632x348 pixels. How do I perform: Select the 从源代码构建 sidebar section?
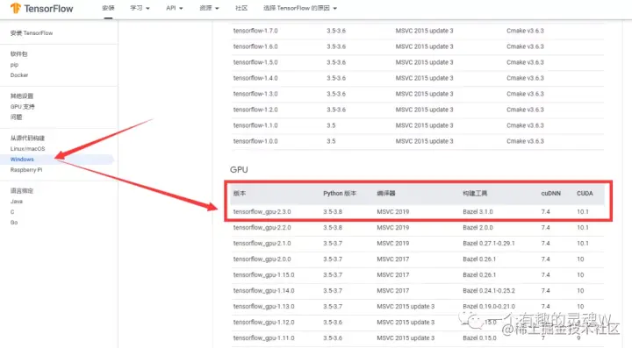[27, 138]
